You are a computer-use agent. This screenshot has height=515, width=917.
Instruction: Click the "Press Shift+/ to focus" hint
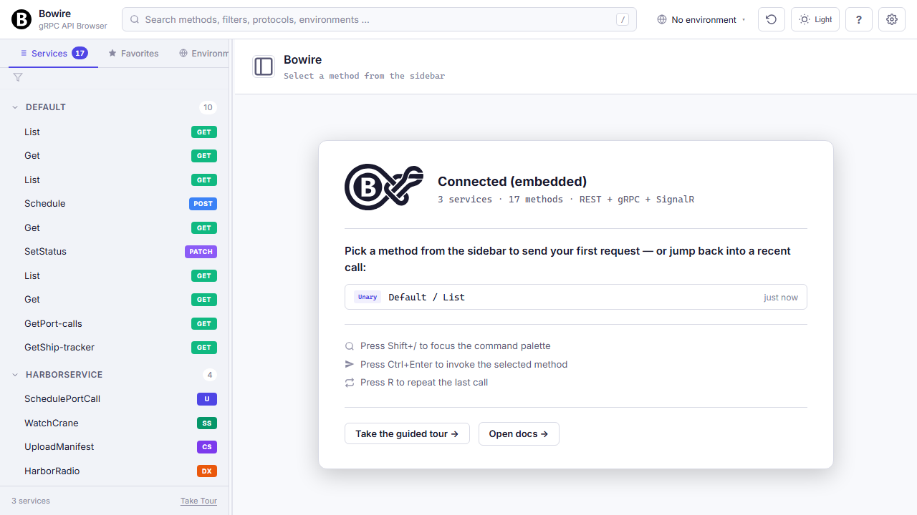456,345
